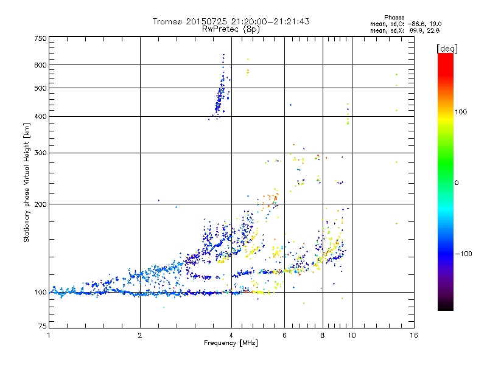The width and height of the screenshot is (487, 365).
Task: Click y-axis tick label '400'
Action: [40, 116]
